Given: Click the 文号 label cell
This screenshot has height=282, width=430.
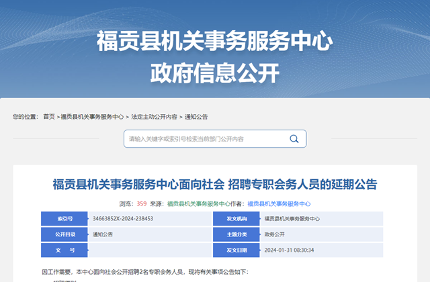Looking at the screenshot, I should click(64, 250).
